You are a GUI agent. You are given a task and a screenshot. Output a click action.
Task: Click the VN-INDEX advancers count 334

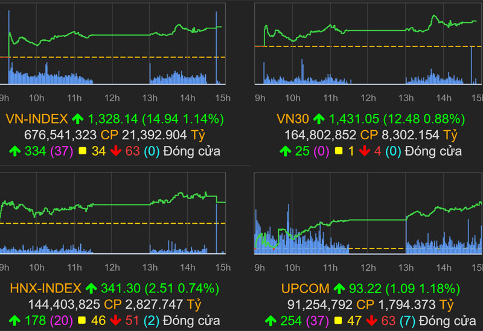point(36,151)
